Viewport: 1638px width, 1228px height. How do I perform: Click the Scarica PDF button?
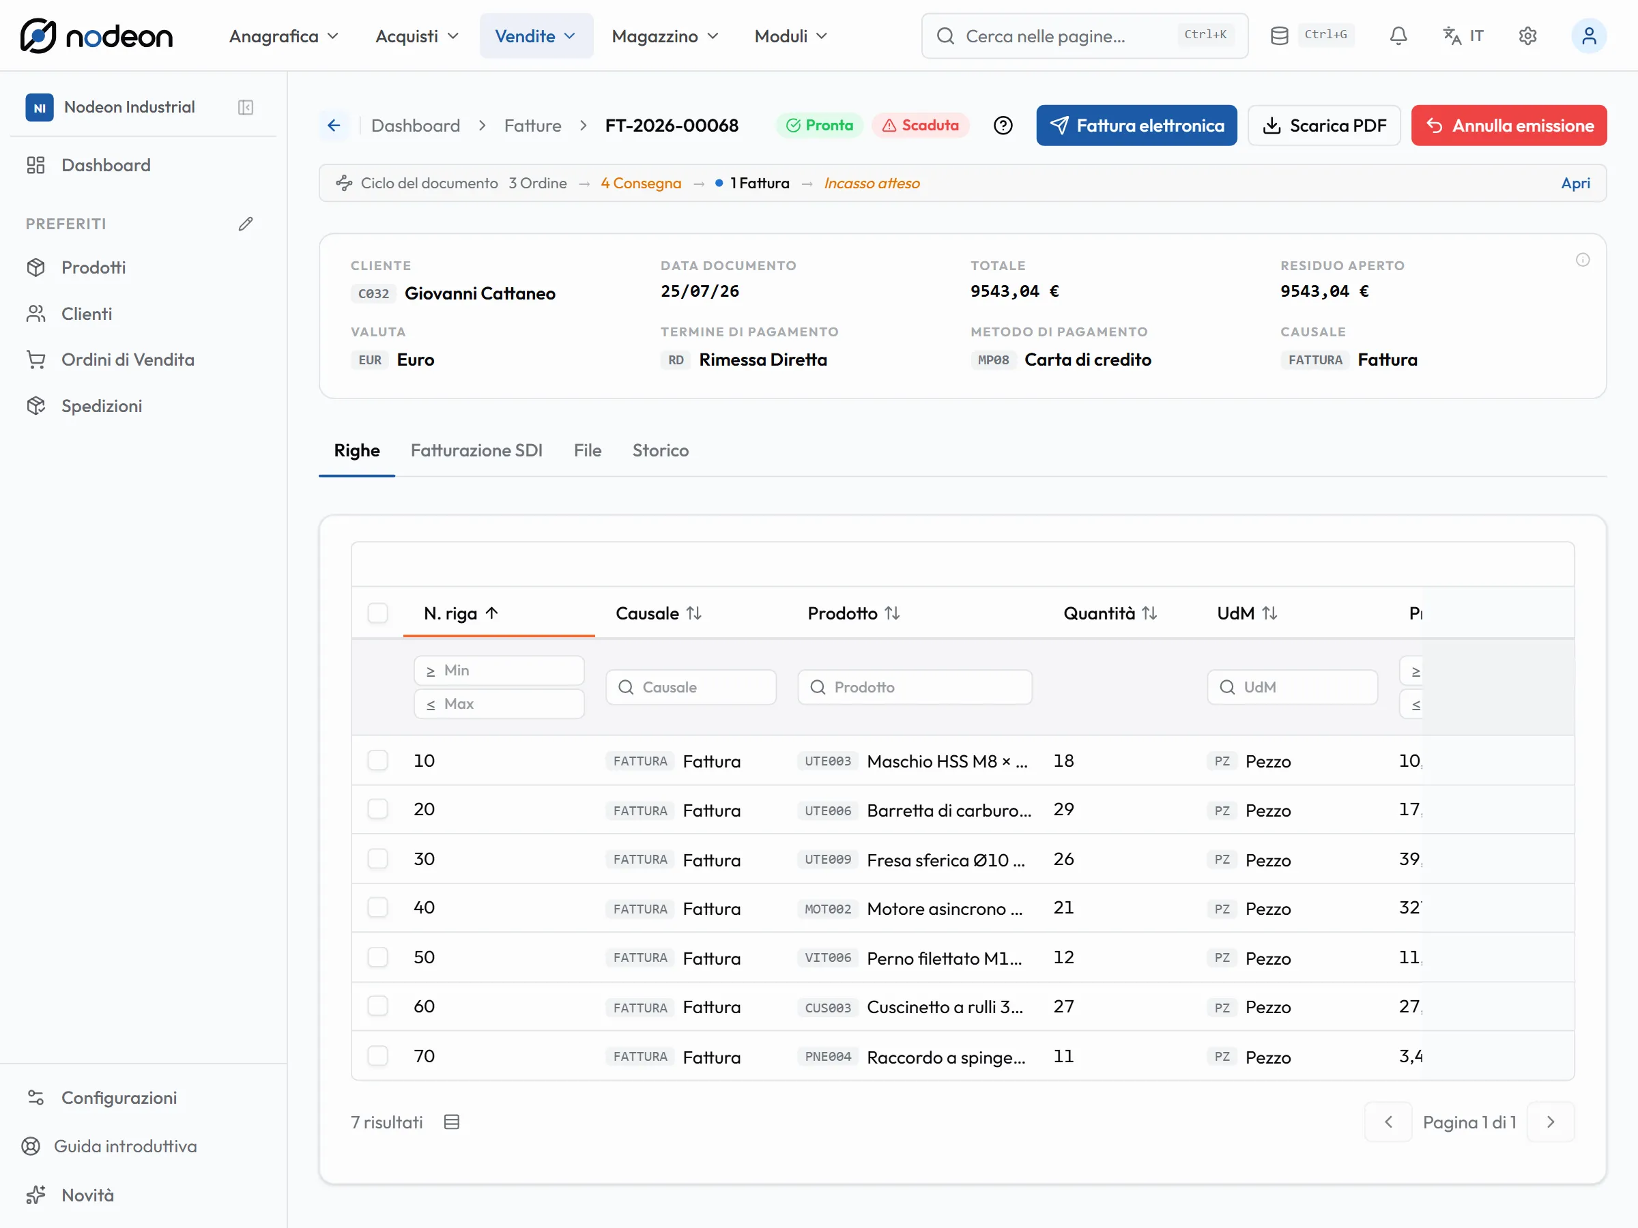[1324, 125]
